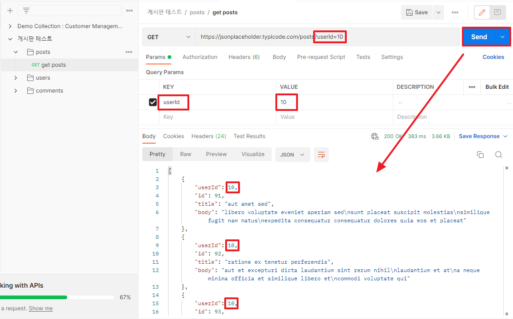
Task: Open posts folder options menu
Action: click(129, 52)
